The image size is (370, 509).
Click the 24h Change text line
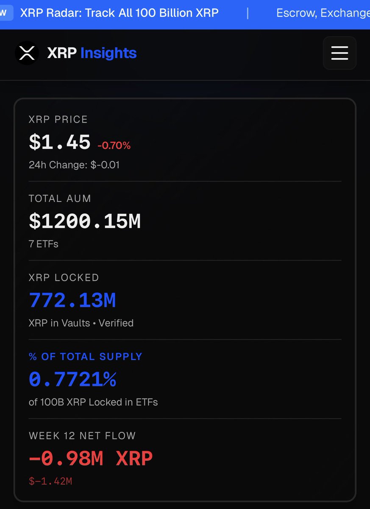(x=74, y=165)
